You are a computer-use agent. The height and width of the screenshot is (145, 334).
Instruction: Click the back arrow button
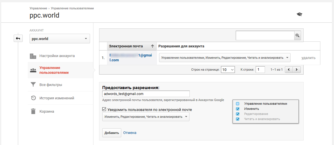[18, 39]
